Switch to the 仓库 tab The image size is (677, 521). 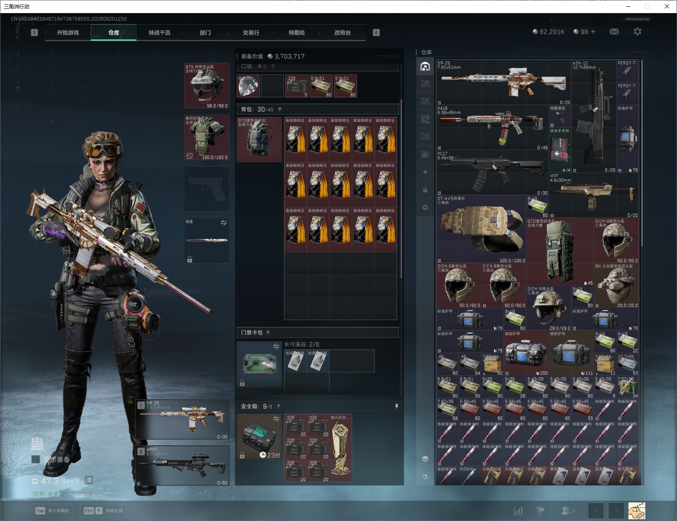click(x=114, y=33)
